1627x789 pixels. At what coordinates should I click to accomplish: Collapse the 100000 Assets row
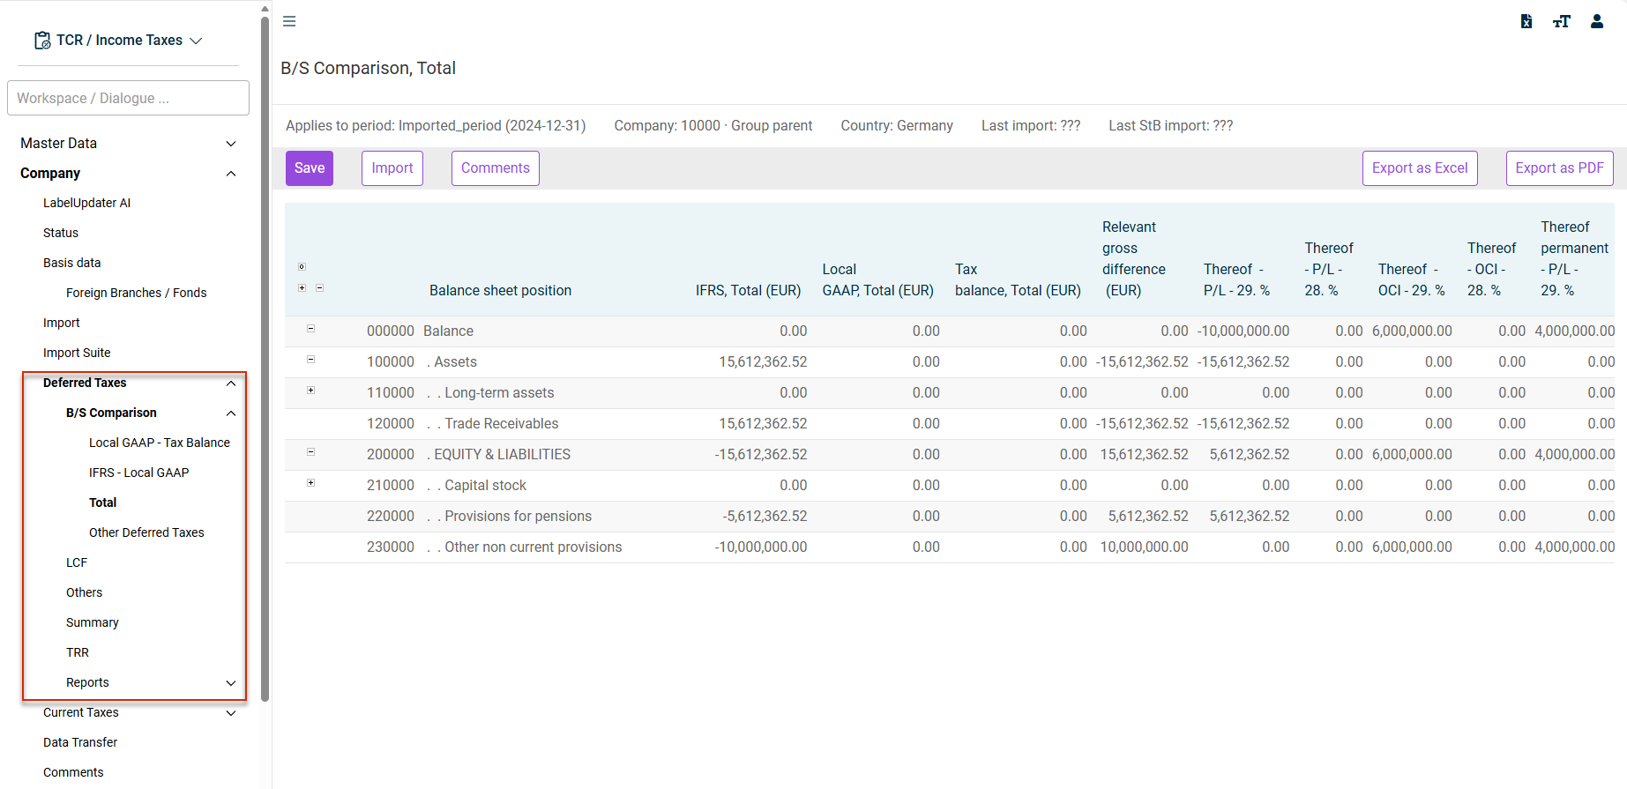point(310,360)
